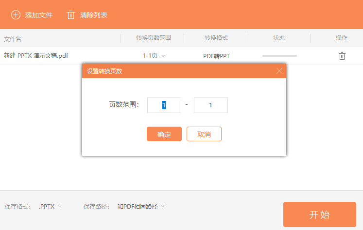Confirm page range with 确定
This screenshot has height=230, width=363.
click(x=164, y=134)
